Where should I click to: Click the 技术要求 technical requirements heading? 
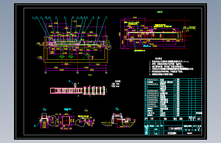(159, 59)
